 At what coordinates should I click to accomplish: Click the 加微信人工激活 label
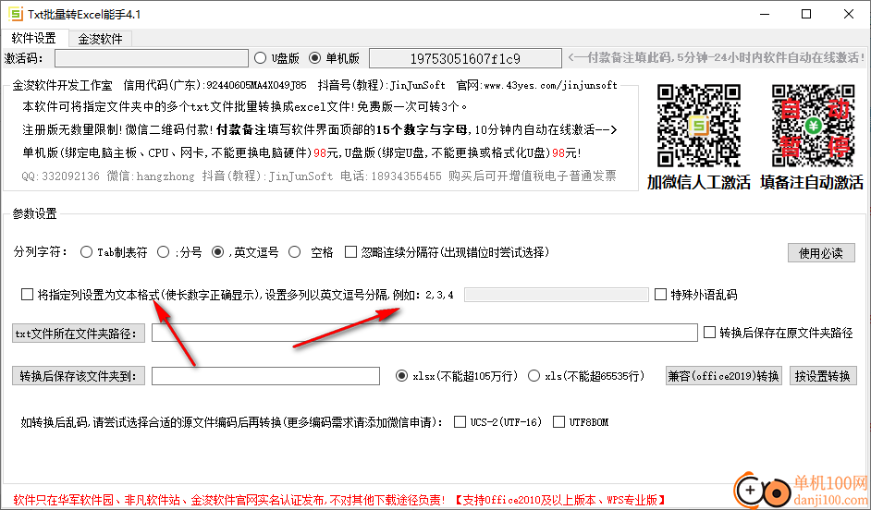click(x=699, y=183)
